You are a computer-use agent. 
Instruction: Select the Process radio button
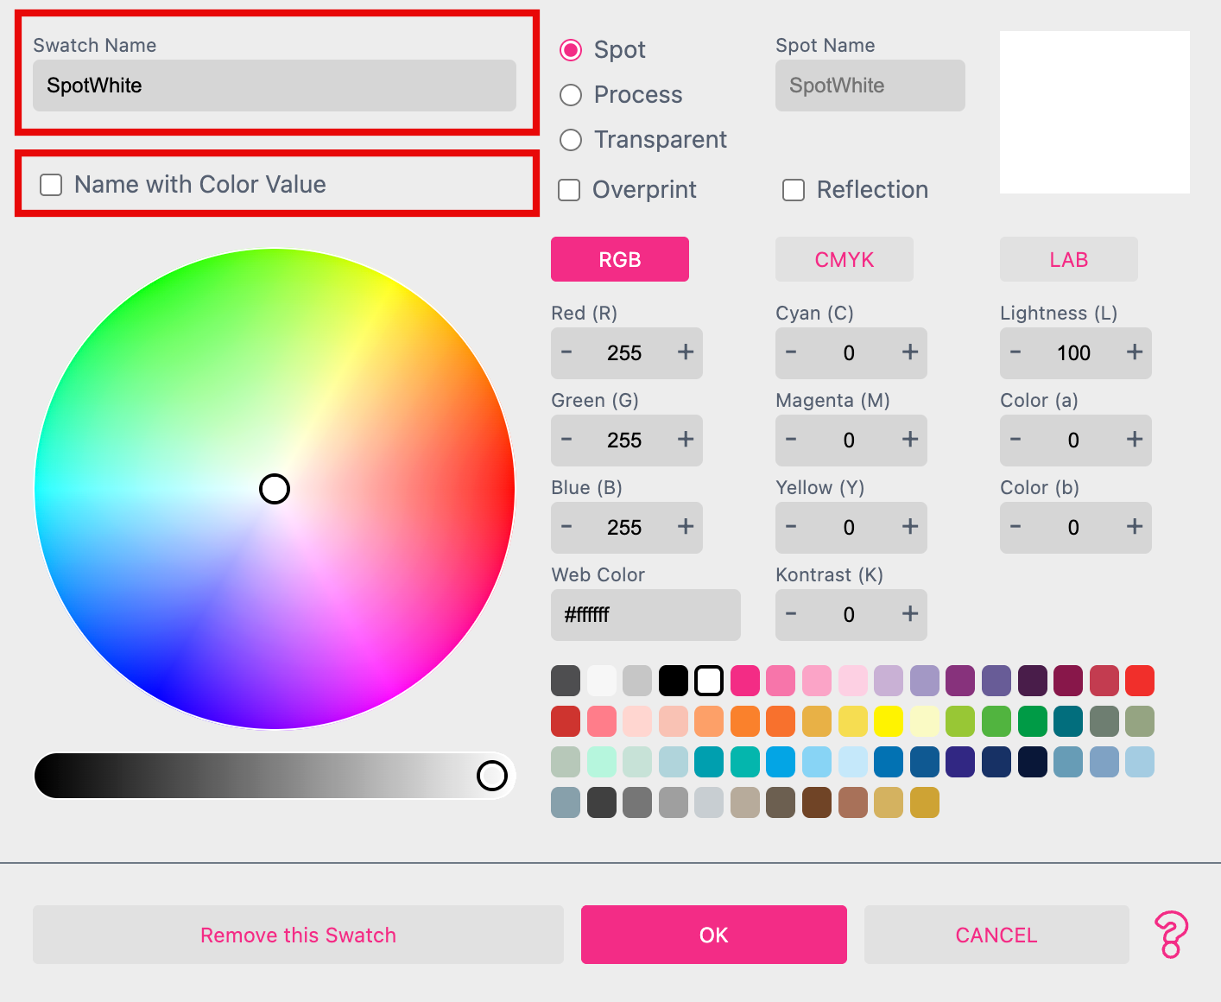click(571, 95)
